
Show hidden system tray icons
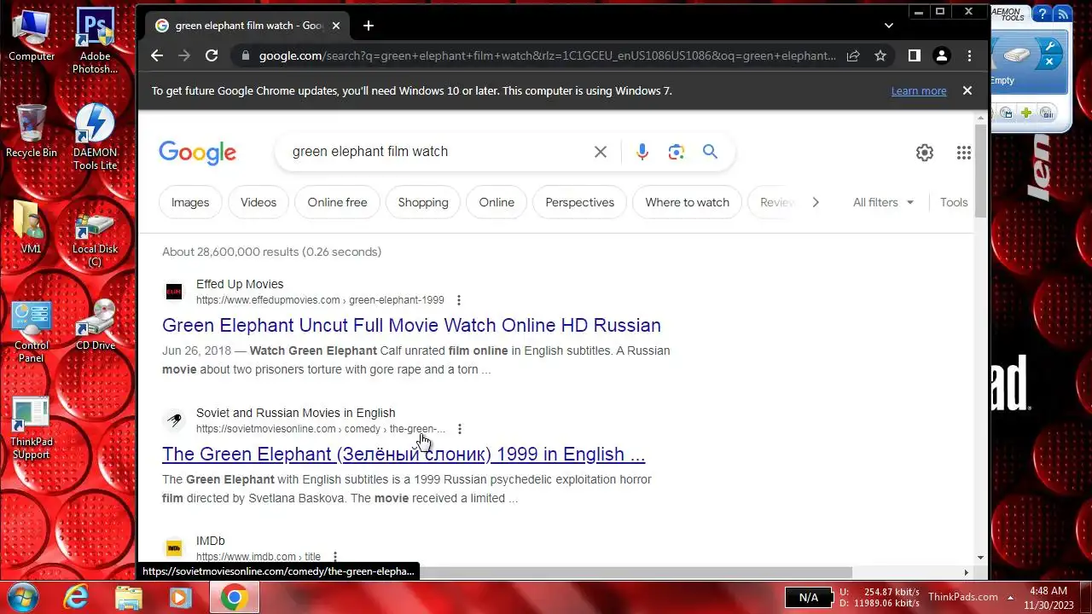click(1010, 597)
